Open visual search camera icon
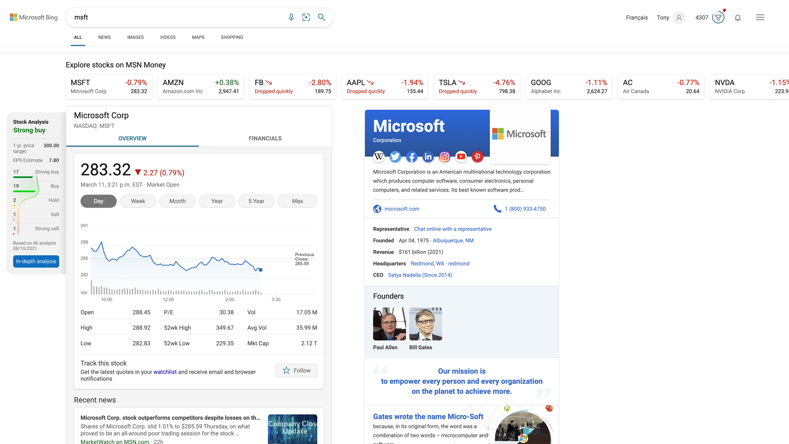The width and height of the screenshot is (789, 444). pos(306,17)
